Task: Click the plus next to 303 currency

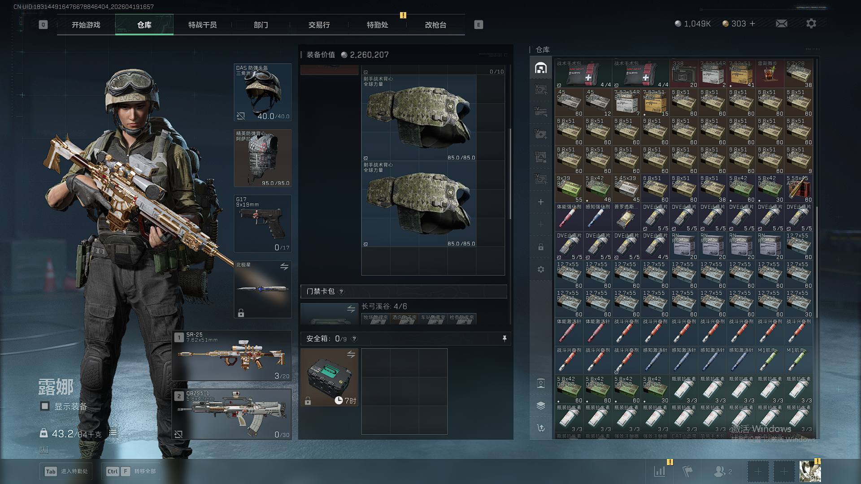Action: (x=752, y=23)
